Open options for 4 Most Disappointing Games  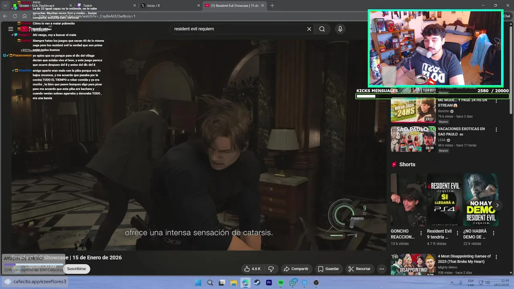[x=496, y=257]
